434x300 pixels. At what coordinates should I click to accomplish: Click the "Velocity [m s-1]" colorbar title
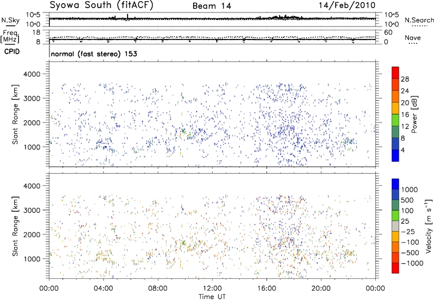click(429, 226)
